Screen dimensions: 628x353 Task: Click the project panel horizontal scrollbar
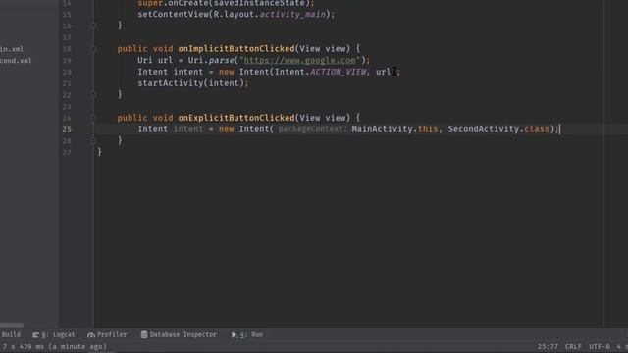coord(12,325)
